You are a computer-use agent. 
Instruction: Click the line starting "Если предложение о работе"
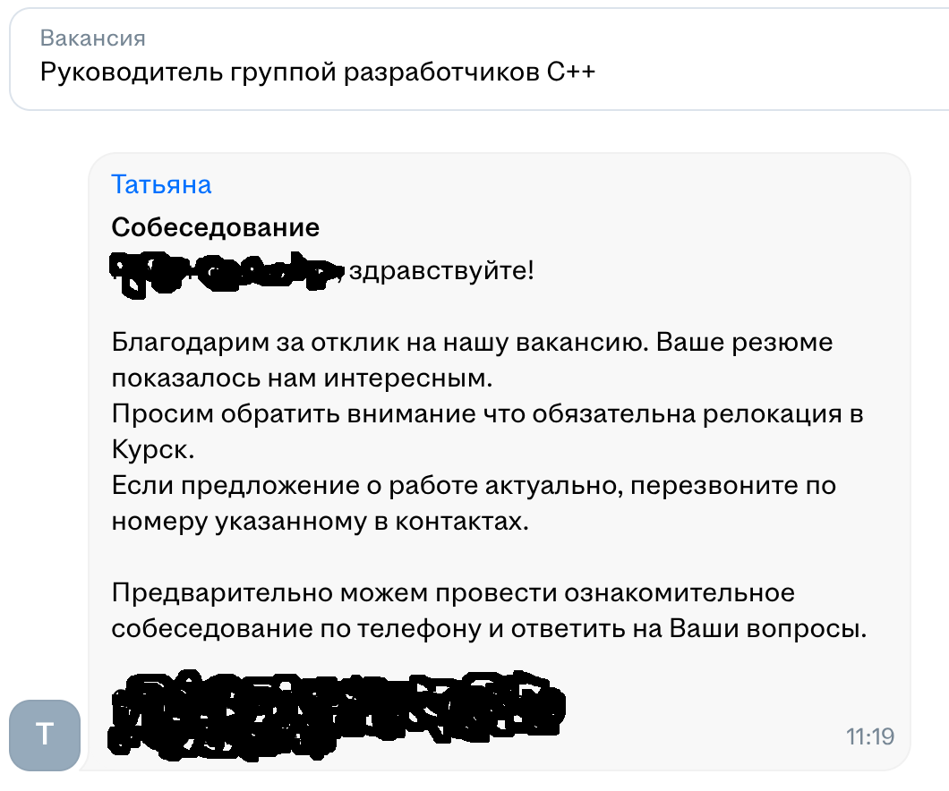point(474,486)
